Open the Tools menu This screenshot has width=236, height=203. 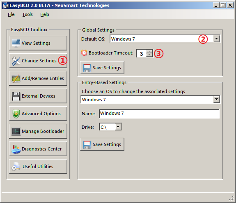[x=27, y=14]
